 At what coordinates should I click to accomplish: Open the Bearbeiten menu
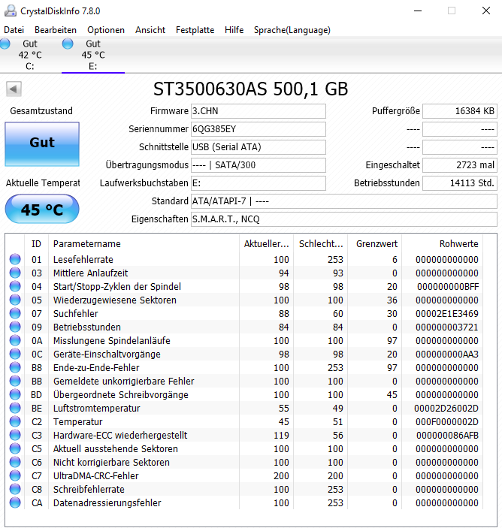pos(56,30)
